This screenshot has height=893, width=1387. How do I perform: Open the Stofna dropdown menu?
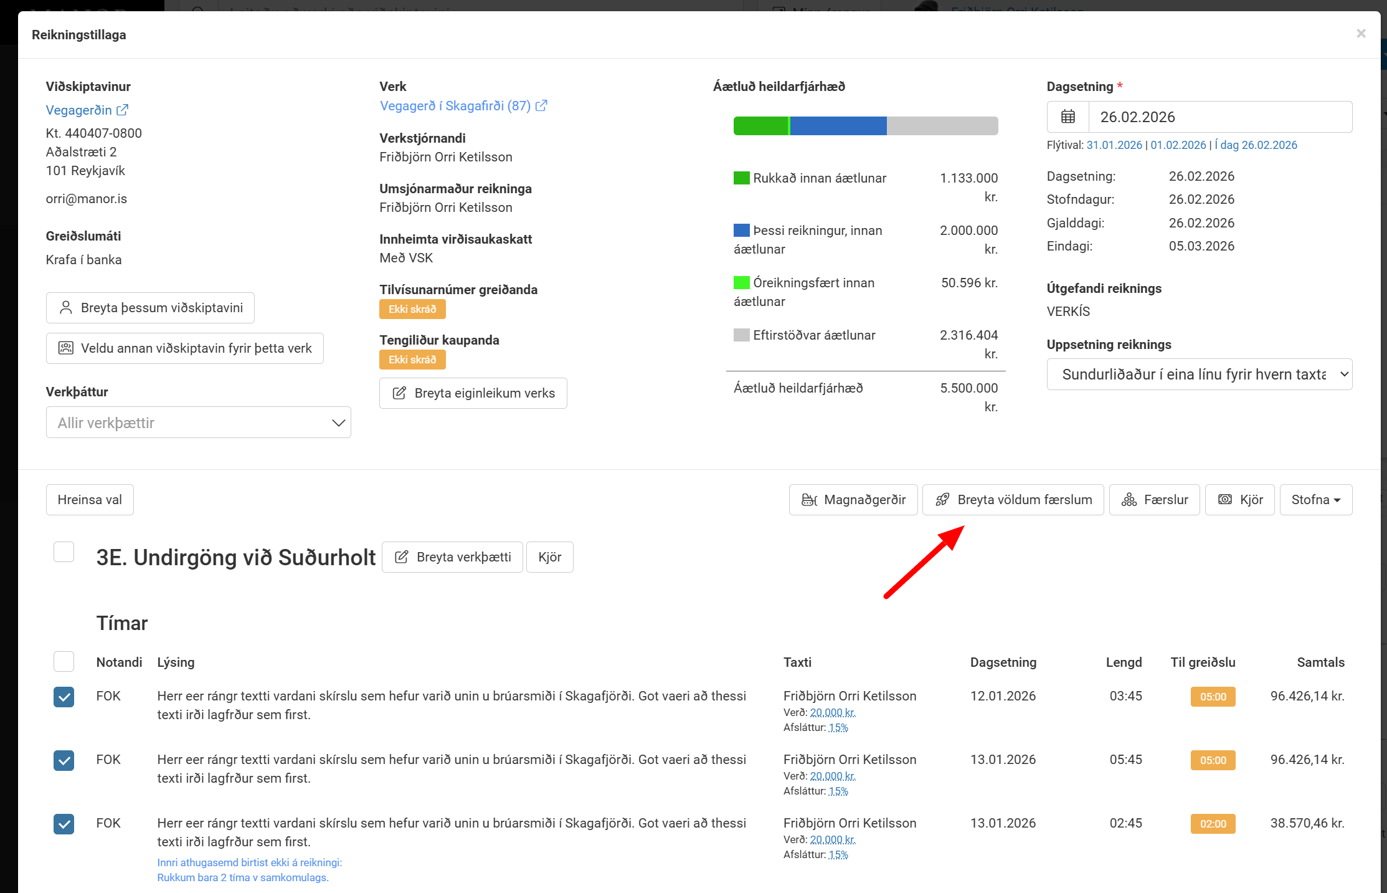[1315, 500]
